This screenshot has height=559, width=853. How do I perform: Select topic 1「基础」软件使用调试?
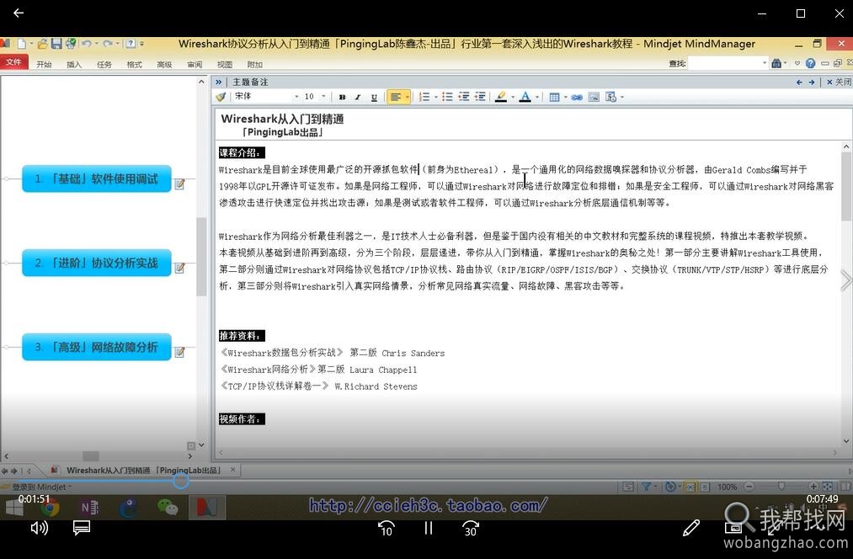[97, 179]
